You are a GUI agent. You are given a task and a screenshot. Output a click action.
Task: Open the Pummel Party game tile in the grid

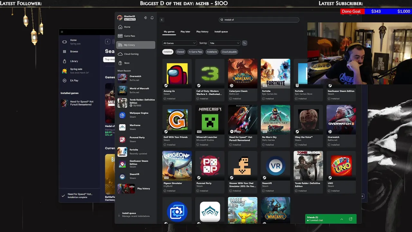210,172
